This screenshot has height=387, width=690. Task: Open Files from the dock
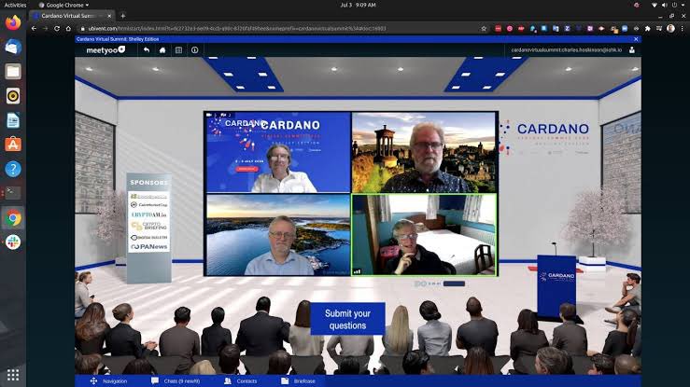click(13, 71)
